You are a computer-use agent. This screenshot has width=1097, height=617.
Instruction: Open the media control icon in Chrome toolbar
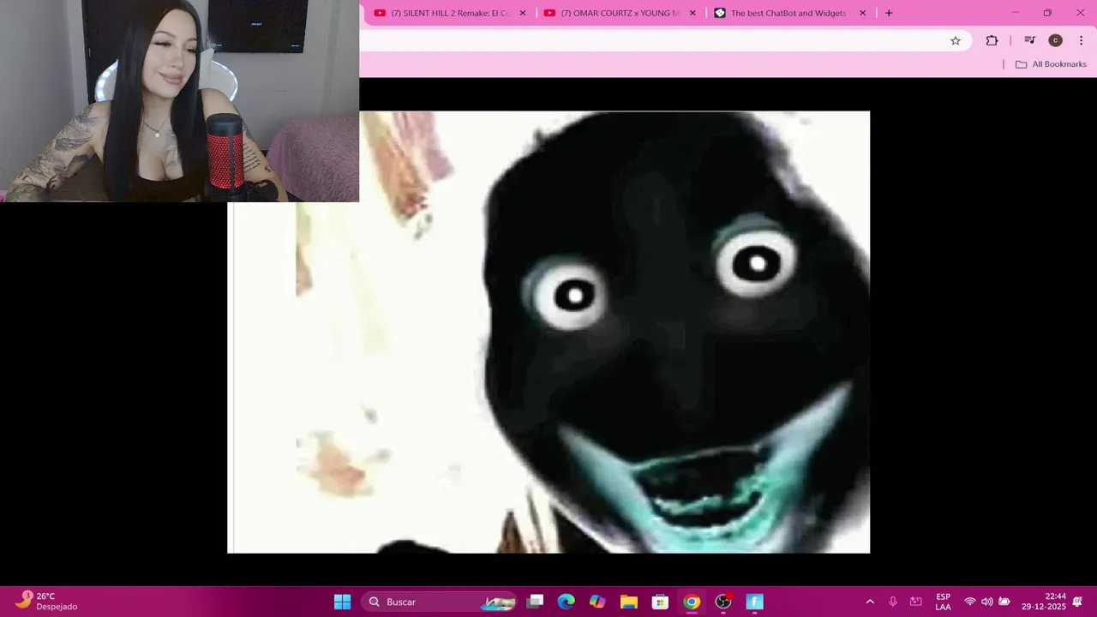[x=1029, y=40]
